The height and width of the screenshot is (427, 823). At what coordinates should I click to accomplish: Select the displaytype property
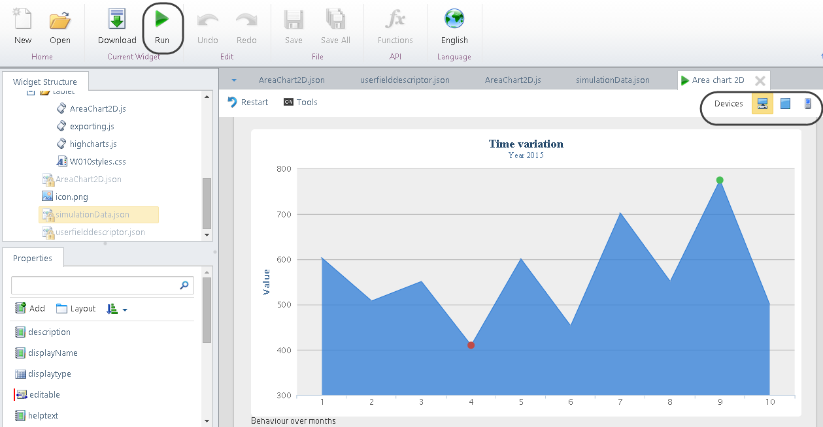pyautogui.click(x=42, y=373)
